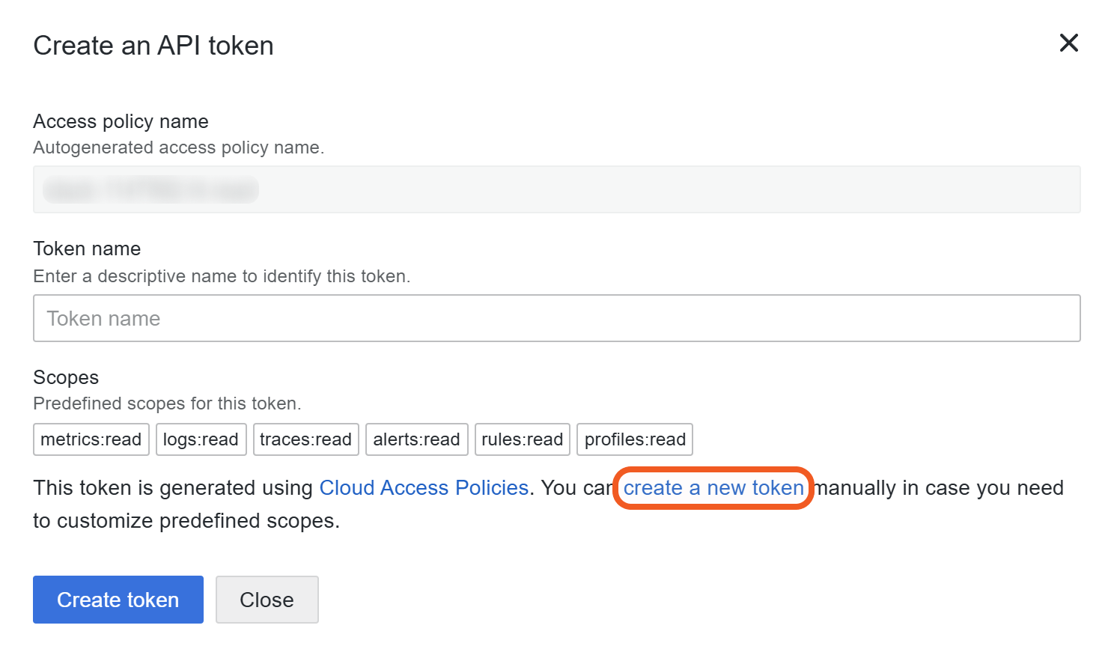Click the "Scopes" section label
The height and width of the screenshot is (658, 1114).
tap(66, 377)
